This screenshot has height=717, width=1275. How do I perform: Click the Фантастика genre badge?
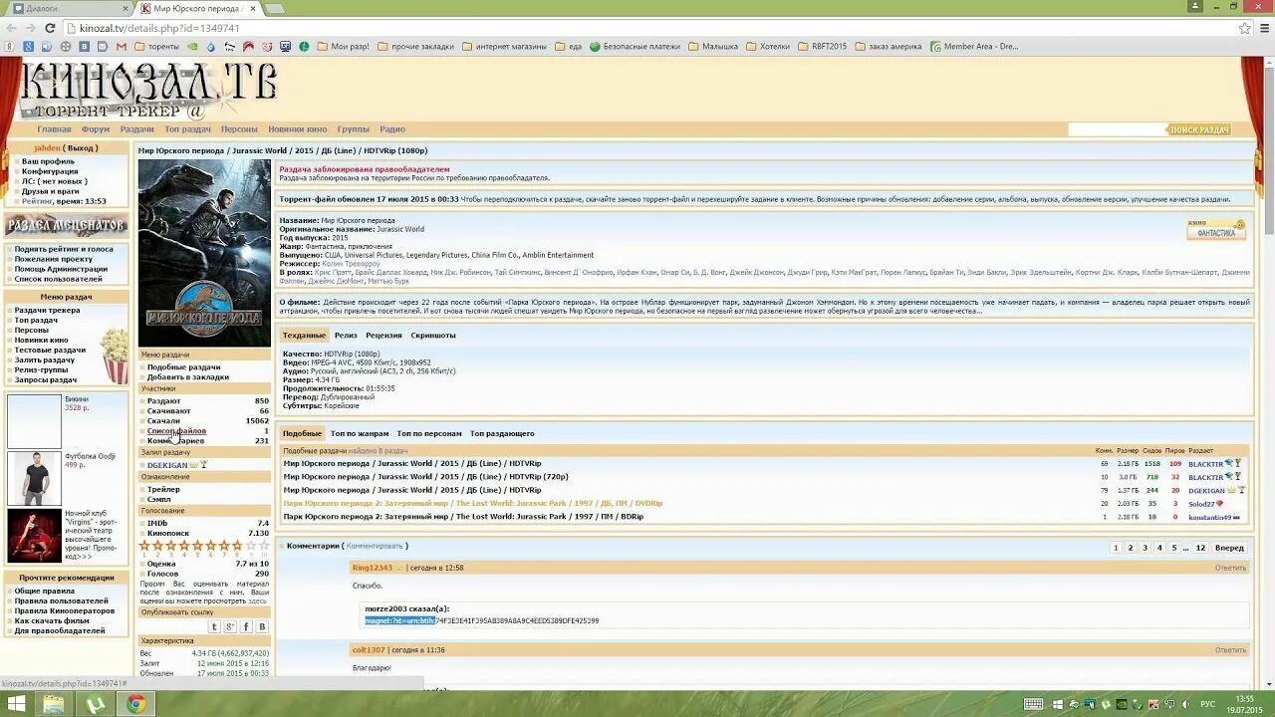1216,229
